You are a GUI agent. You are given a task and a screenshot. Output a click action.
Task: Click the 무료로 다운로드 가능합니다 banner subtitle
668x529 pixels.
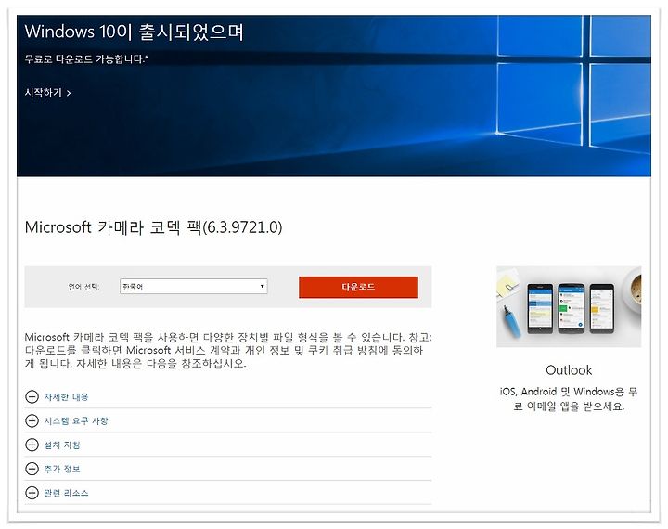(x=86, y=58)
